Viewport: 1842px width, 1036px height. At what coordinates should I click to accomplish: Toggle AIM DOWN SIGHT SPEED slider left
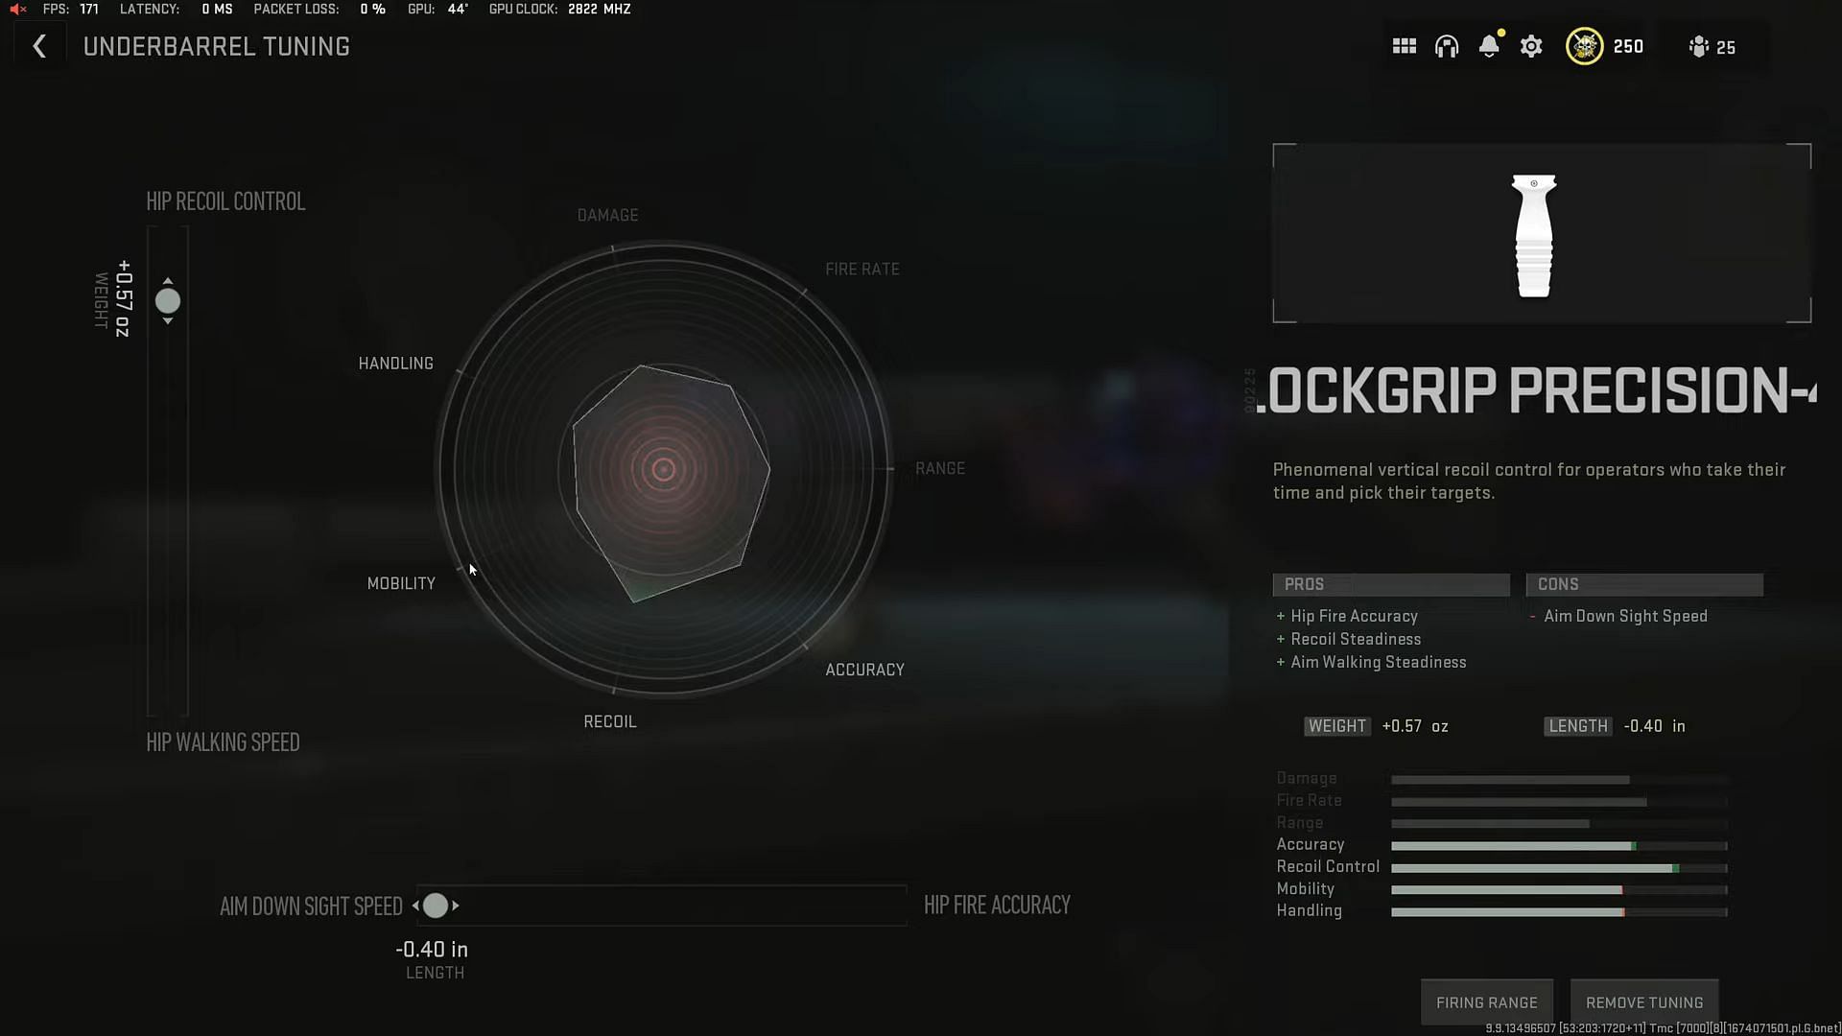[417, 906]
